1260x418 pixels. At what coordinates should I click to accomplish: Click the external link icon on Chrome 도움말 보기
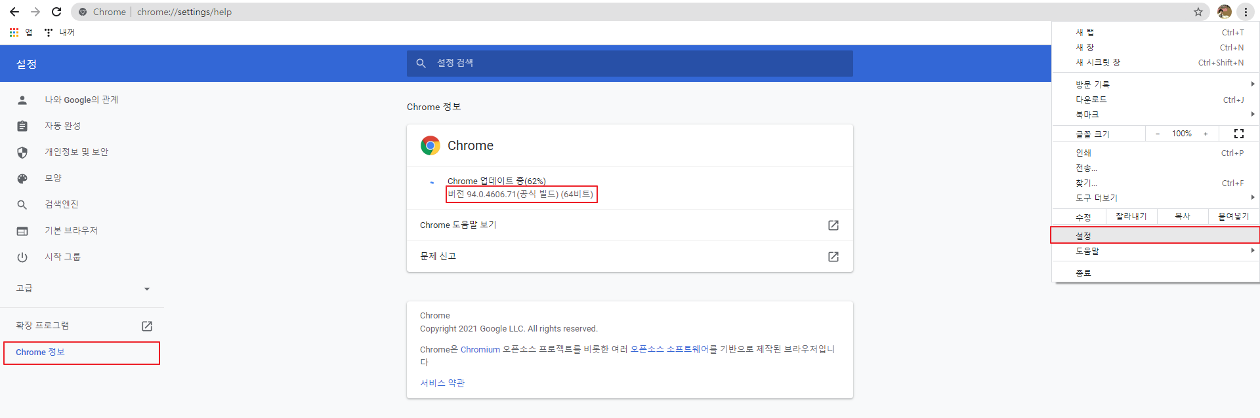click(x=833, y=225)
